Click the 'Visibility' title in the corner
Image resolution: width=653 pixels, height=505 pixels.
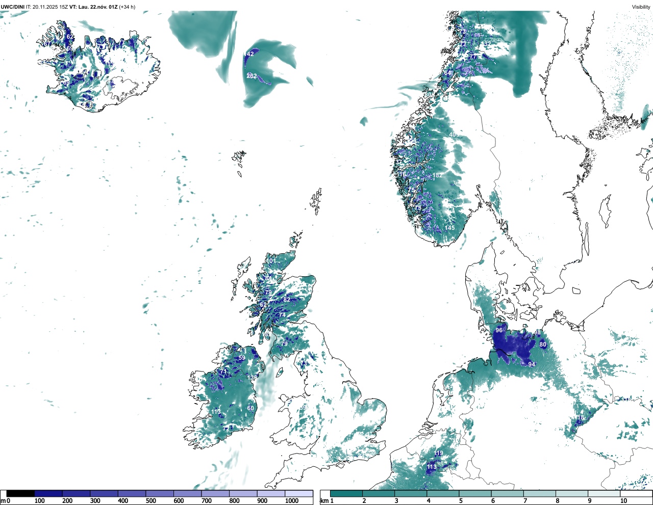[641, 7]
